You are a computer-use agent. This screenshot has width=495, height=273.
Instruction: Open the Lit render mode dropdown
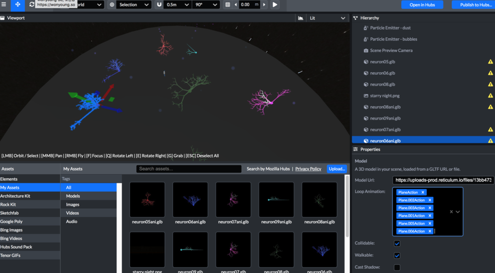pyautogui.click(x=327, y=18)
